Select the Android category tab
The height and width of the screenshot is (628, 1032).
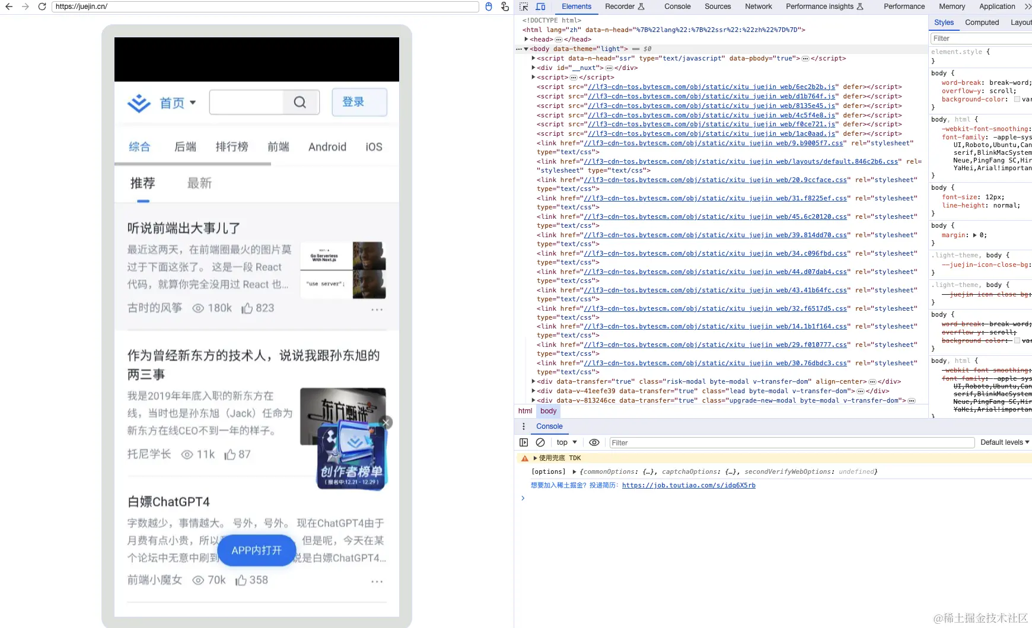(x=327, y=146)
